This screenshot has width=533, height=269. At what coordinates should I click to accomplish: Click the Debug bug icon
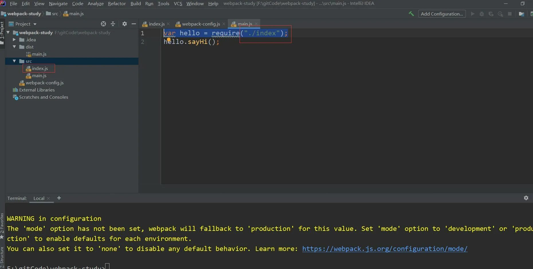click(x=482, y=14)
